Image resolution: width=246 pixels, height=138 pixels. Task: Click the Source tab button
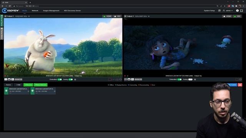click(x=8, y=85)
